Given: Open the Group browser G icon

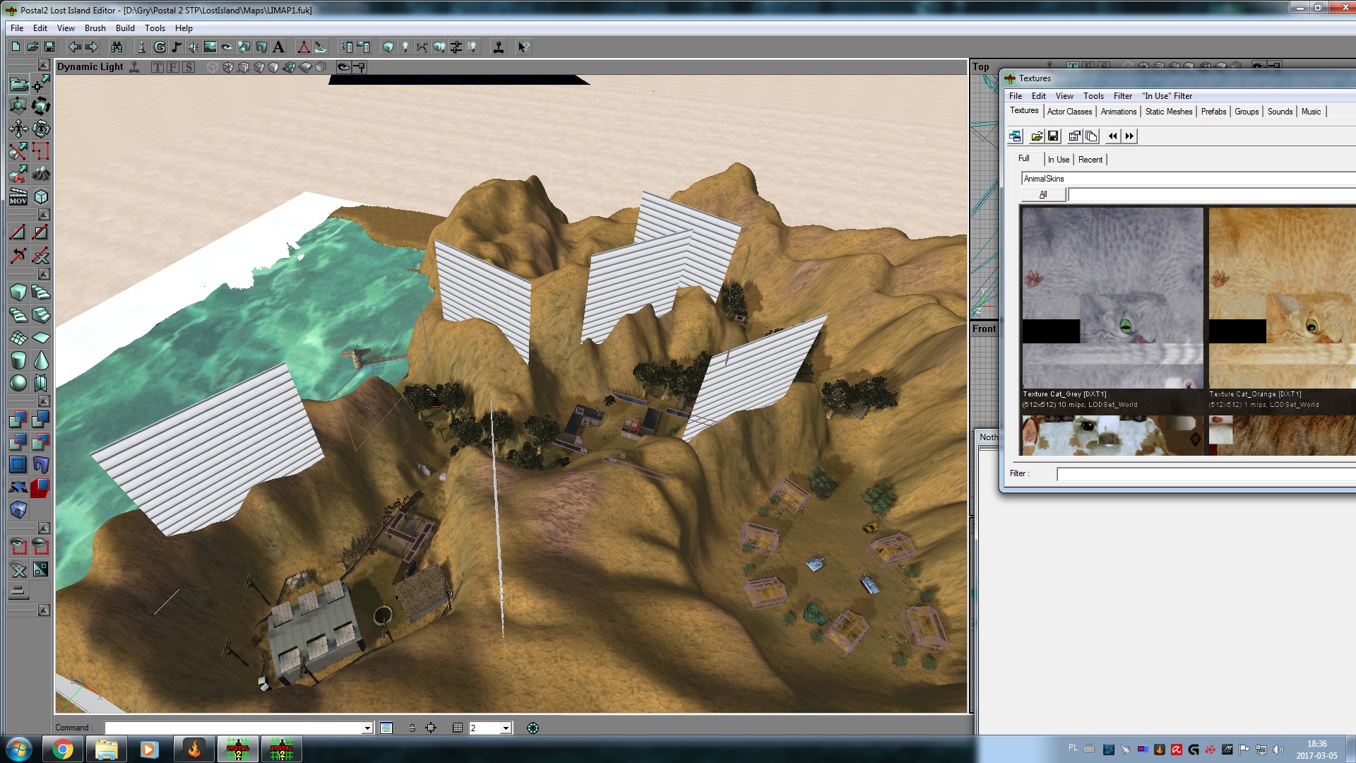Looking at the screenshot, I should coord(160,47).
